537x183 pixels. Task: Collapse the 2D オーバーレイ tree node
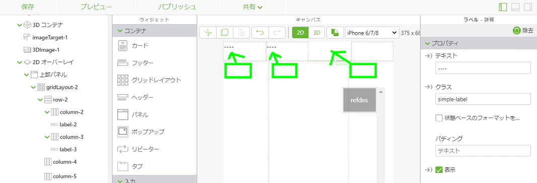[19, 62]
